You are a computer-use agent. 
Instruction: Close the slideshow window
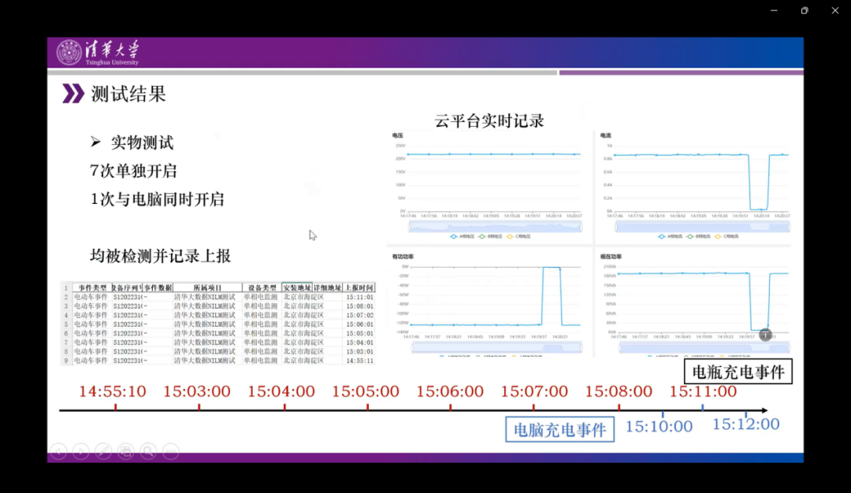834,10
